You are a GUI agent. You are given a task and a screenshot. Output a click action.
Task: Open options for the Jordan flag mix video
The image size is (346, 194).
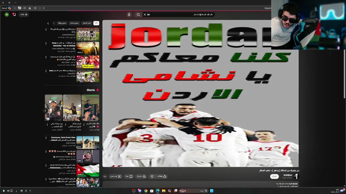click(x=46, y=165)
